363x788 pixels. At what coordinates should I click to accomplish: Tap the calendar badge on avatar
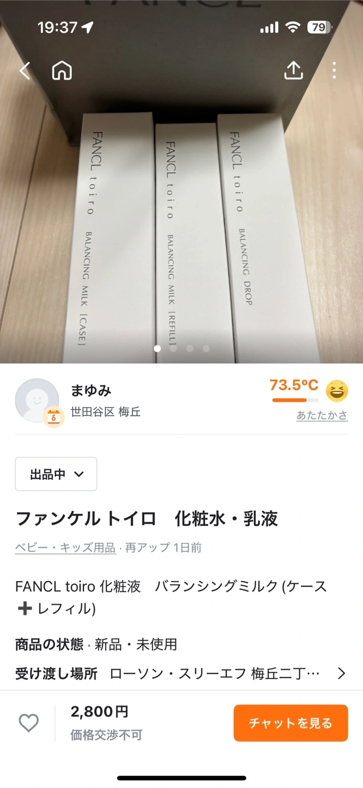pyautogui.click(x=54, y=417)
